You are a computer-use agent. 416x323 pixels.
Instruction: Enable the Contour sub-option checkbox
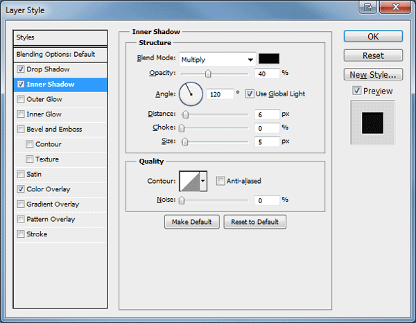click(x=29, y=144)
